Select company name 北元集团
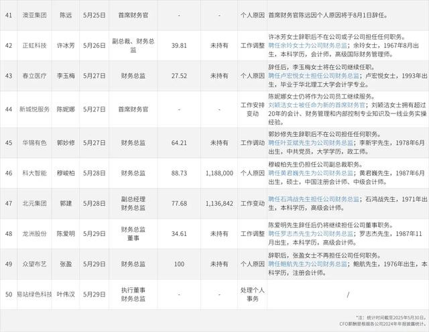This screenshot has width=429, height=332. pos(34,204)
